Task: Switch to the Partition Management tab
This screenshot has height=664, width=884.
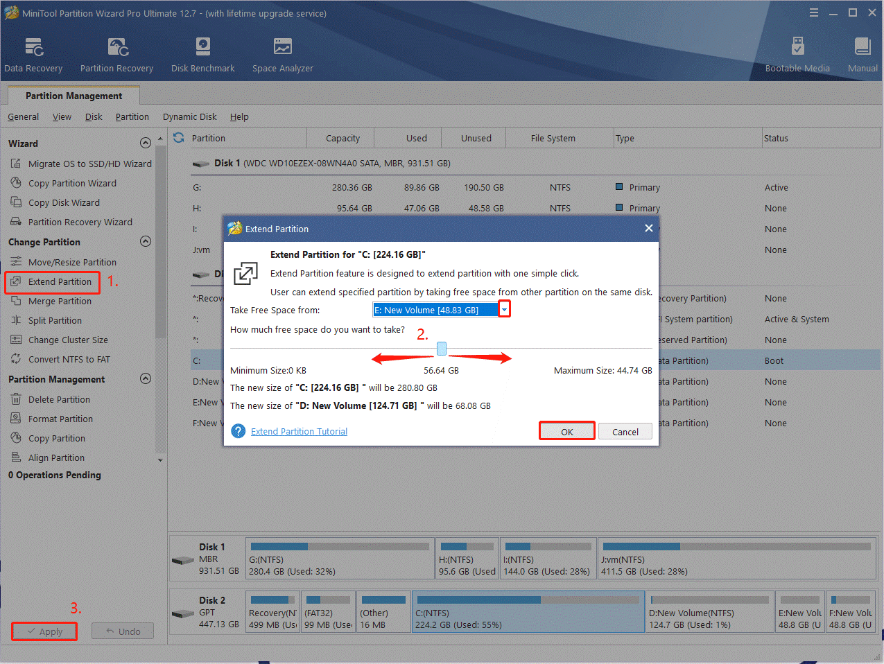Action: (x=73, y=96)
